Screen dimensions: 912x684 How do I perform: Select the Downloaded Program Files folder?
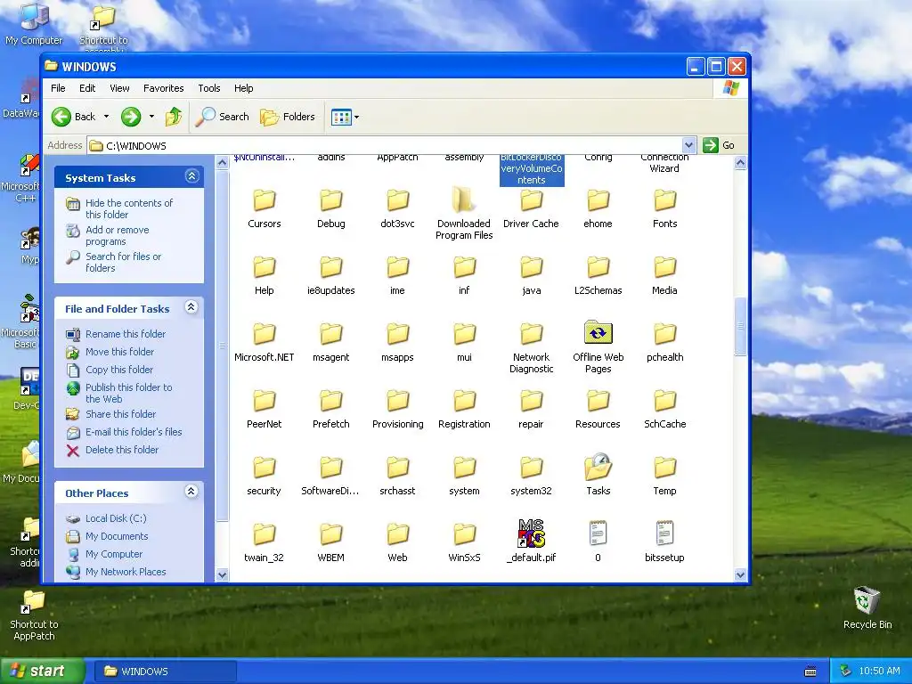464,214
